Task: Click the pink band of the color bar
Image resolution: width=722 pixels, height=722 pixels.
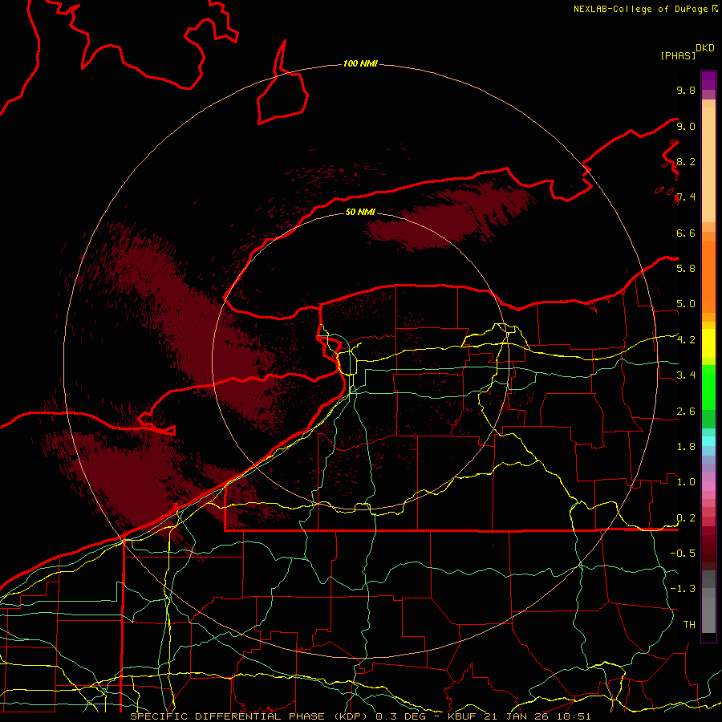Action: tap(708, 486)
